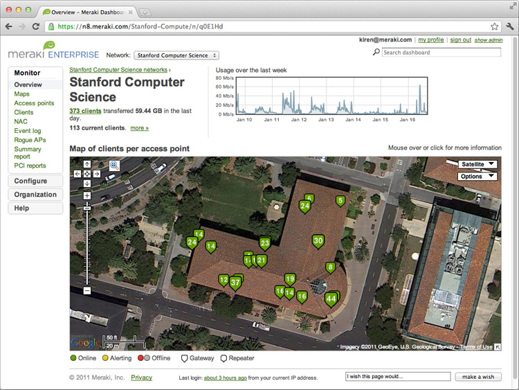
Task: Zoom out with the map minus button
Action: [x=87, y=290]
